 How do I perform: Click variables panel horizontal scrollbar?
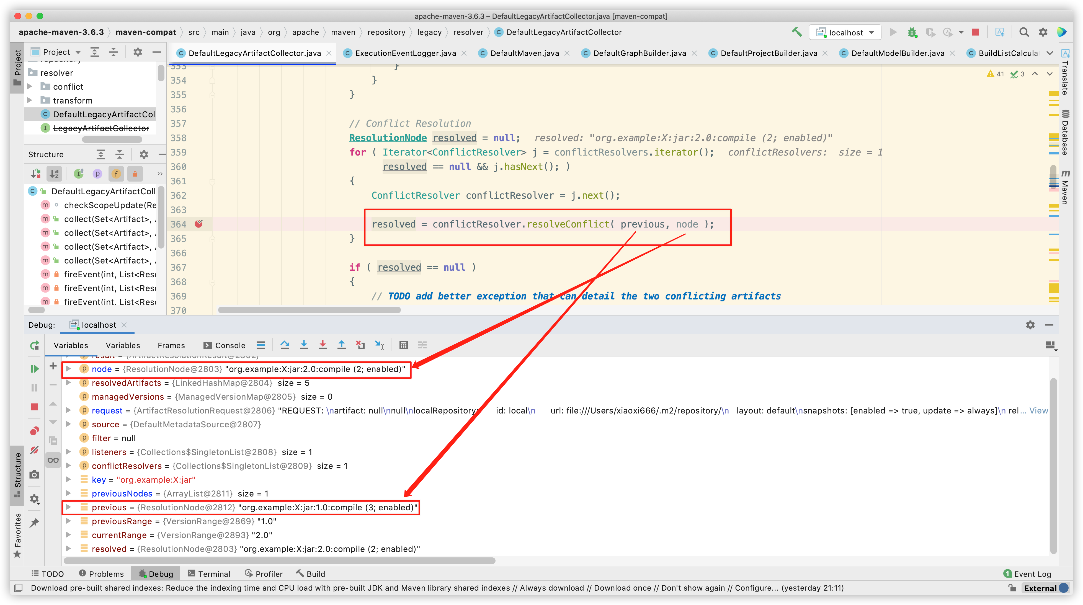[279, 560]
